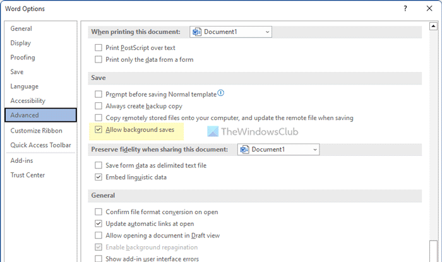Disable Embed linguistic data option

(99, 177)
